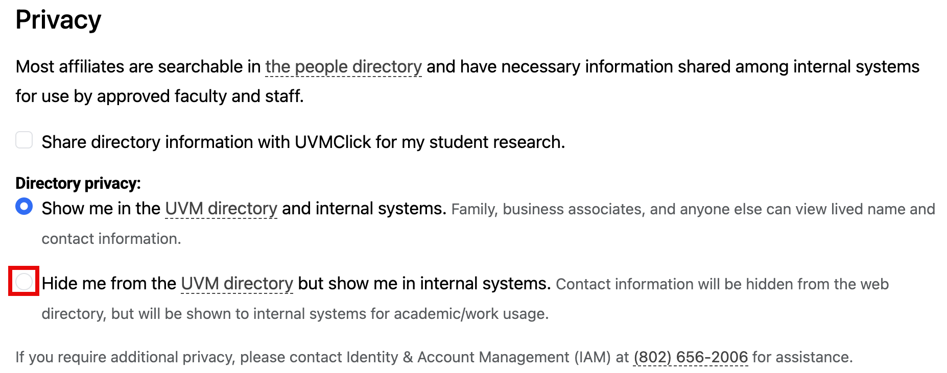Click the "Privacy" page heading
Screen dimensions: 947x373
coord(58,20)
